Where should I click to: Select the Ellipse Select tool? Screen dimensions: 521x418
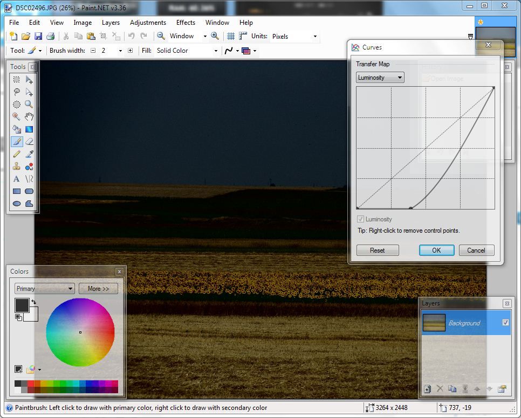16,104
